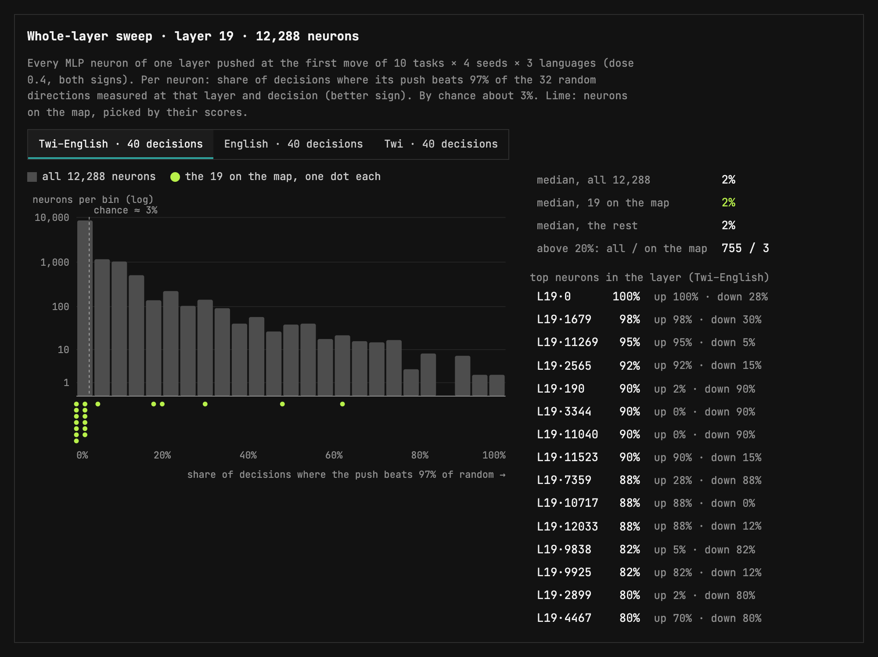This screenshot has width=878, height=657.
Task: Click 'neurons per bin (log)' axis label
Action: click(93, 200)
